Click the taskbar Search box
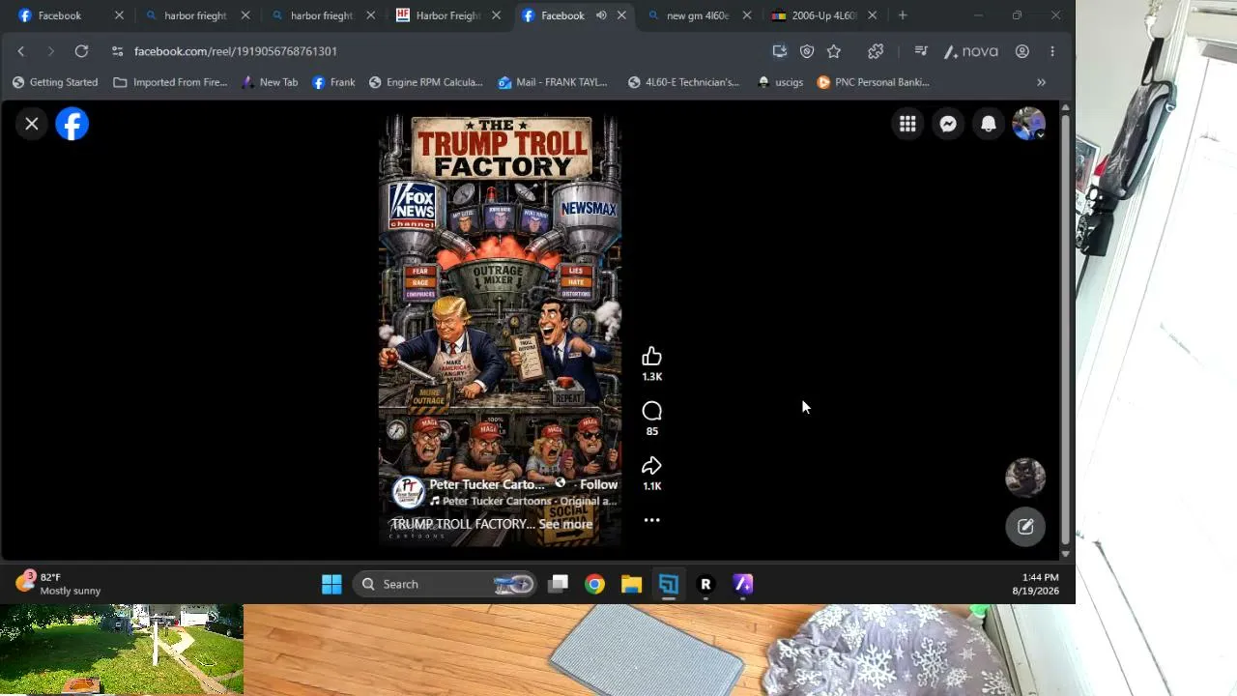 point(445,584)
